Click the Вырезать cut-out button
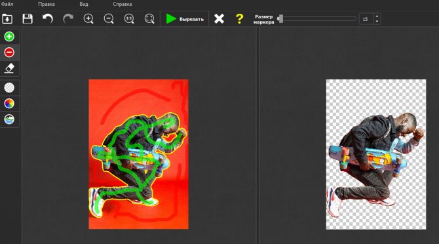Screen dimensions: 439x244 185,19
